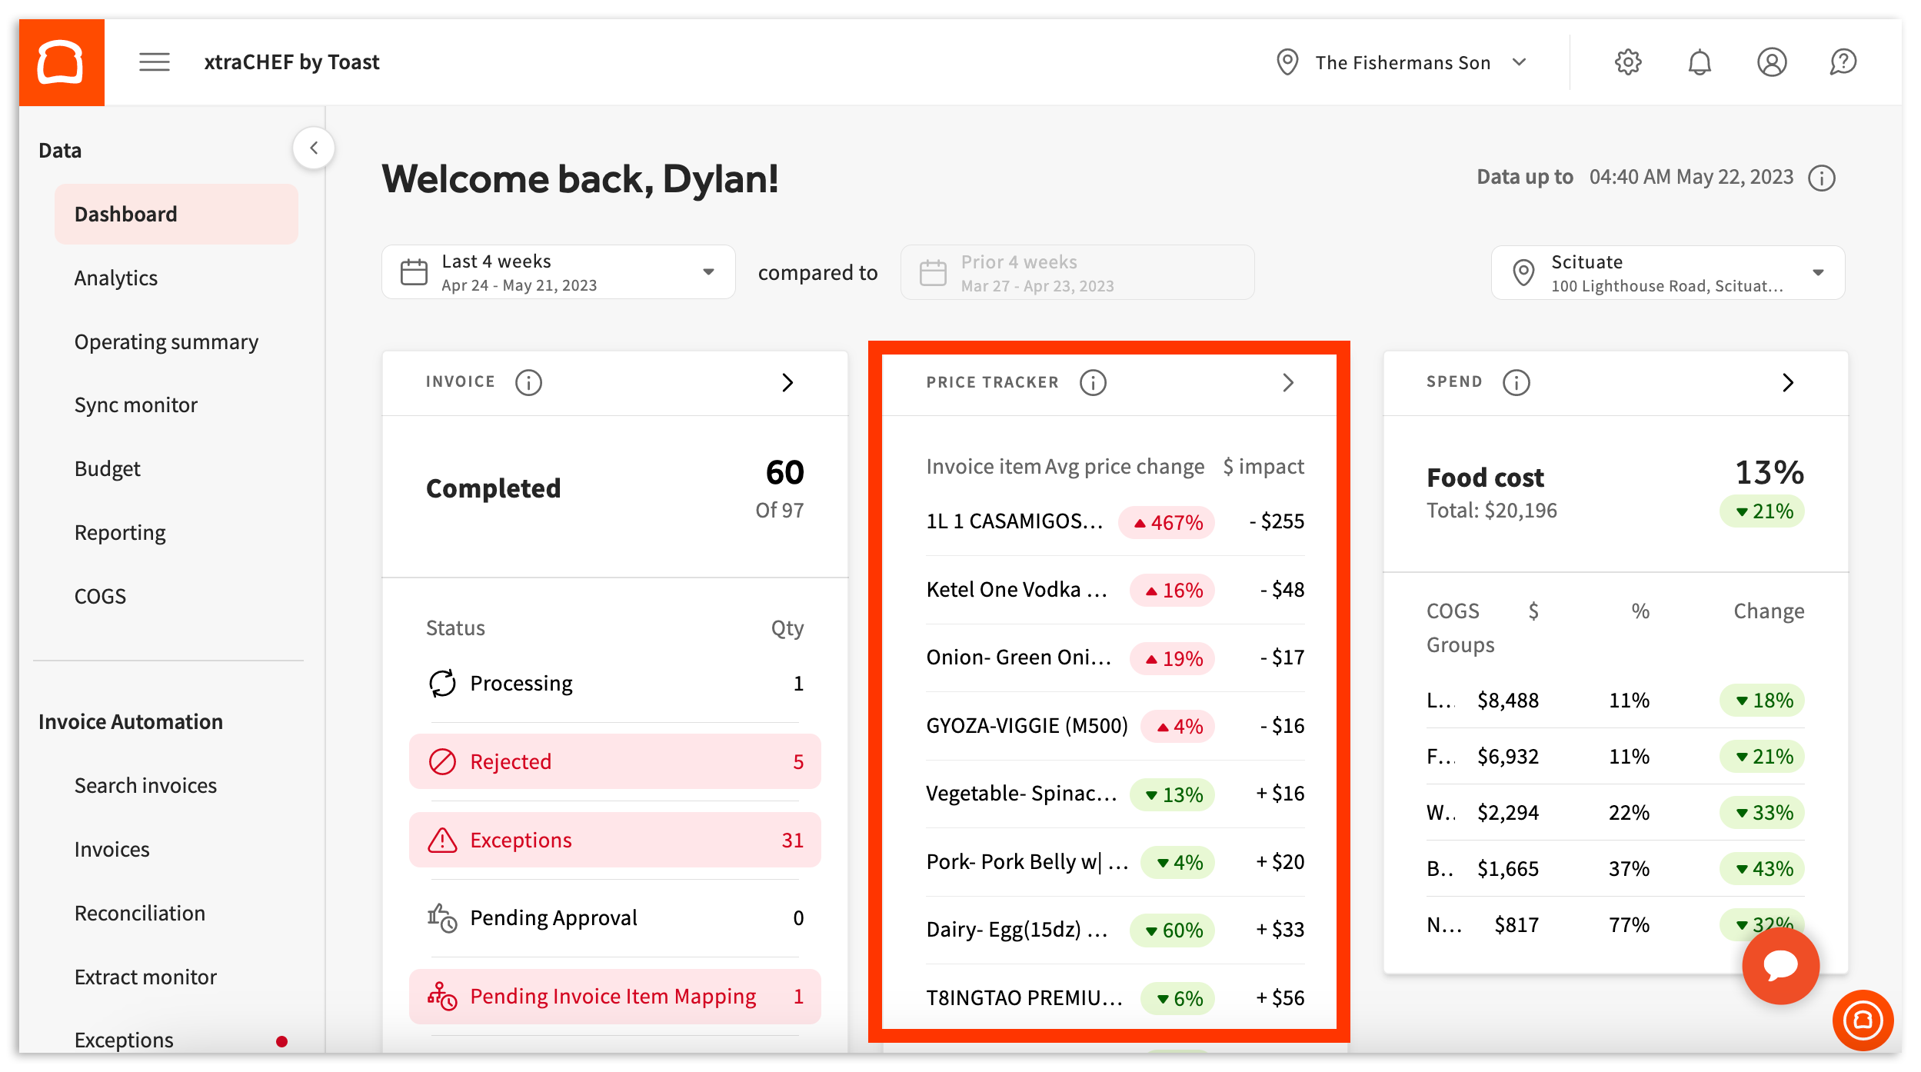
Task: Open the hamburger navigation menu
Action: click(x=154, y=62)
